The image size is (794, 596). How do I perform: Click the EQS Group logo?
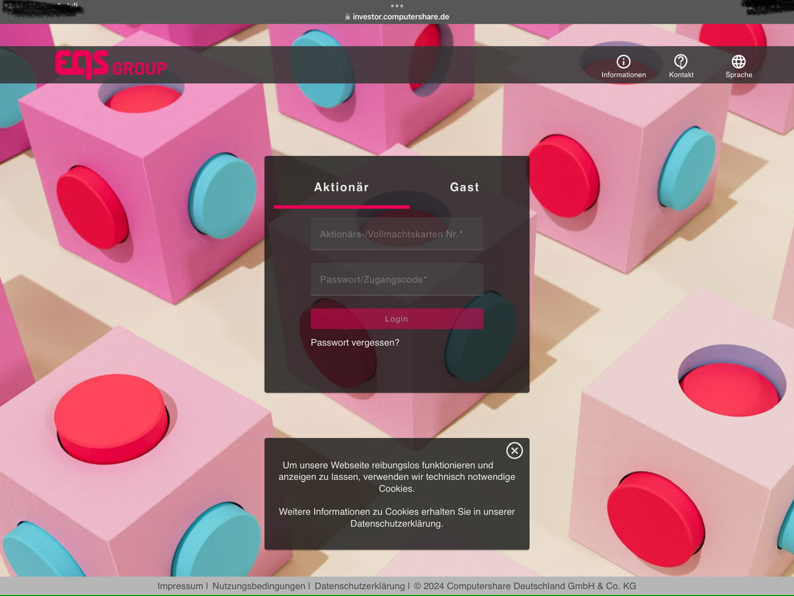pos(111,65)
